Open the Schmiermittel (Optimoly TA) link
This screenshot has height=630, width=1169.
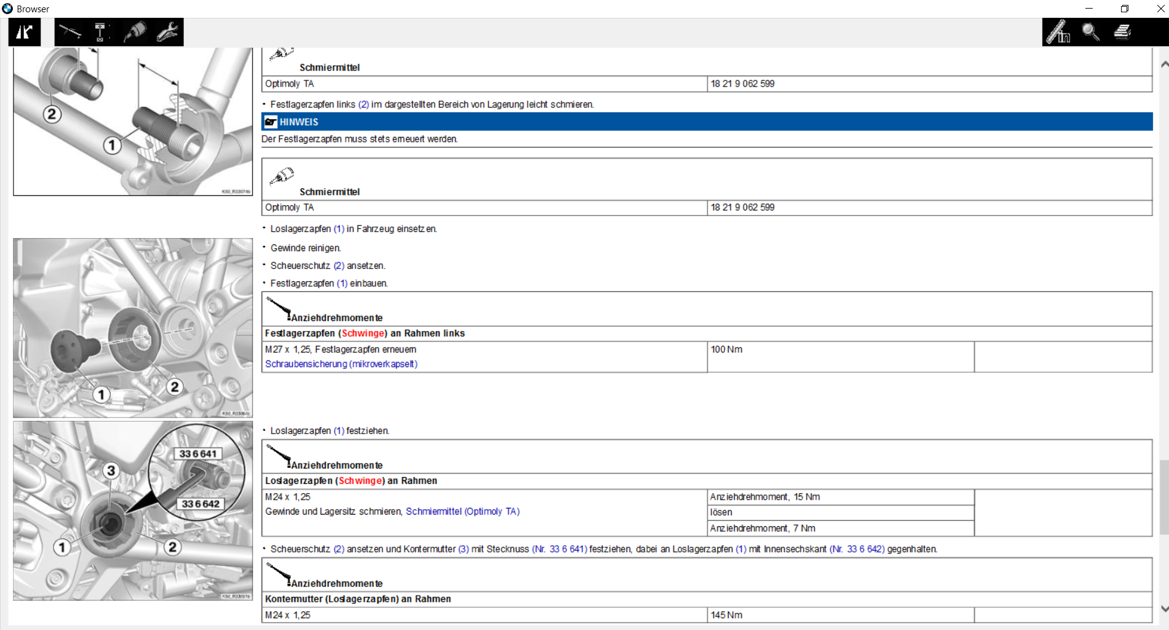pos(462,511)
